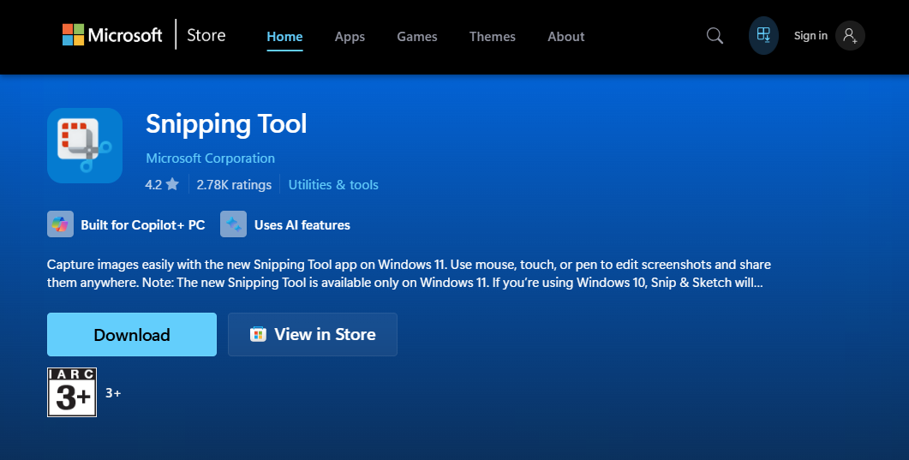Click the IARC 3+ rating badge
This screenshot has height=460, width=909.
pos(72,392)
